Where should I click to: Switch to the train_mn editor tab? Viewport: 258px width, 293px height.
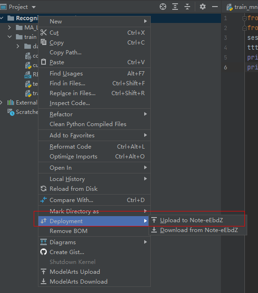242,7
